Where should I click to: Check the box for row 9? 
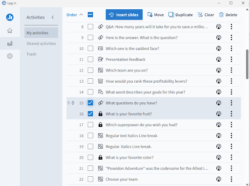click(x=90, y=38)
